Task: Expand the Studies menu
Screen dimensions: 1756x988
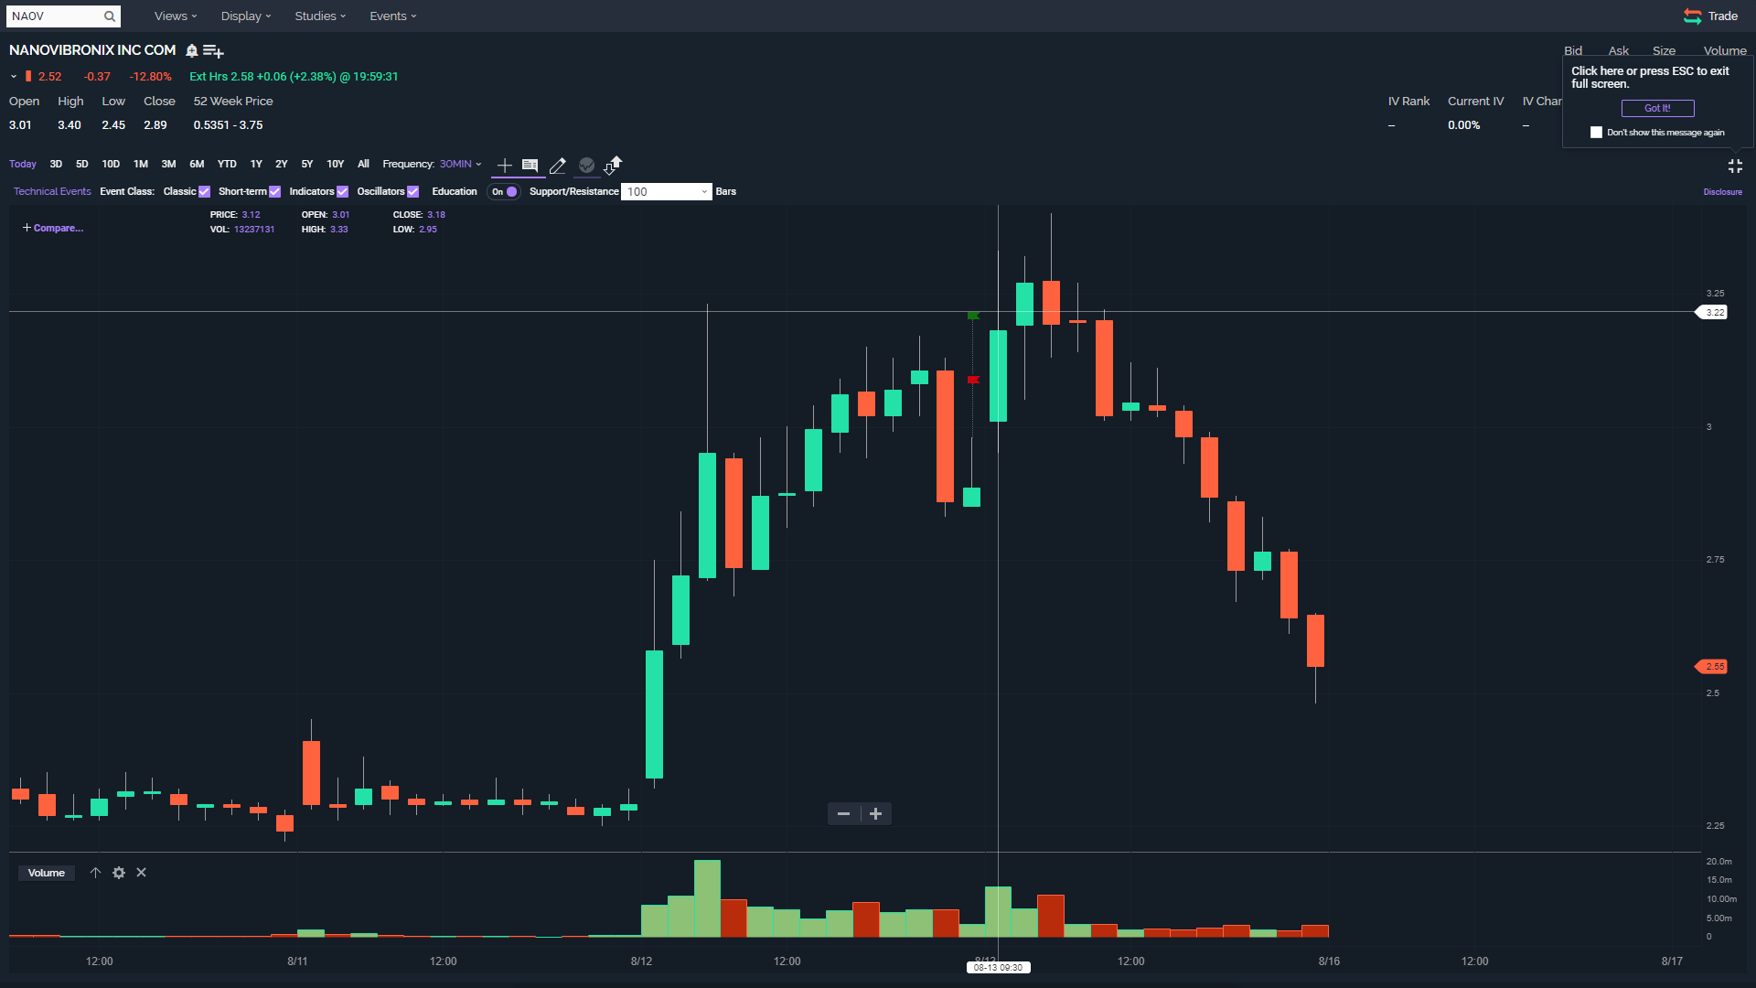Action: 319,16
